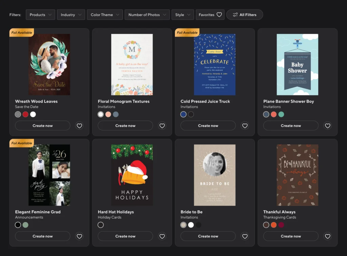Choose green swatch on Plane Banner Shower Boy
This screenshot has width=347, height=256.
(281, 114)
